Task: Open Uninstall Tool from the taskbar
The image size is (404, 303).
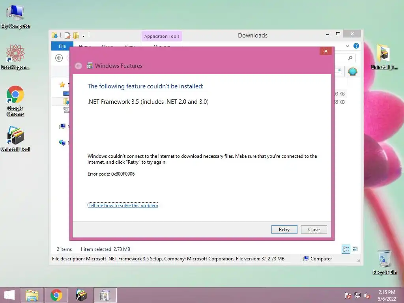Action: pos(81,295)
